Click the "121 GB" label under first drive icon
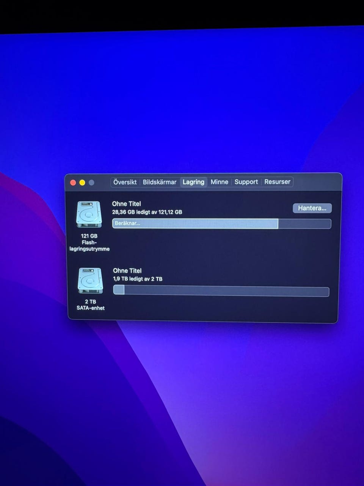The height and width of the screenshot is (486, 364). (x=89, y=236)
